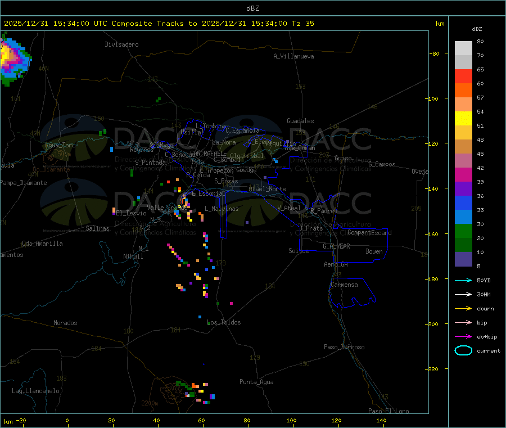Pick the lightest grey 70–80 dBZ swatch
Viewport: 506px width, 428px height.
463,48
